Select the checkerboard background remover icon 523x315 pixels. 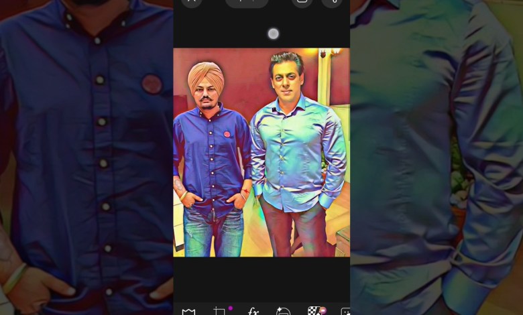tap(313, 312)
